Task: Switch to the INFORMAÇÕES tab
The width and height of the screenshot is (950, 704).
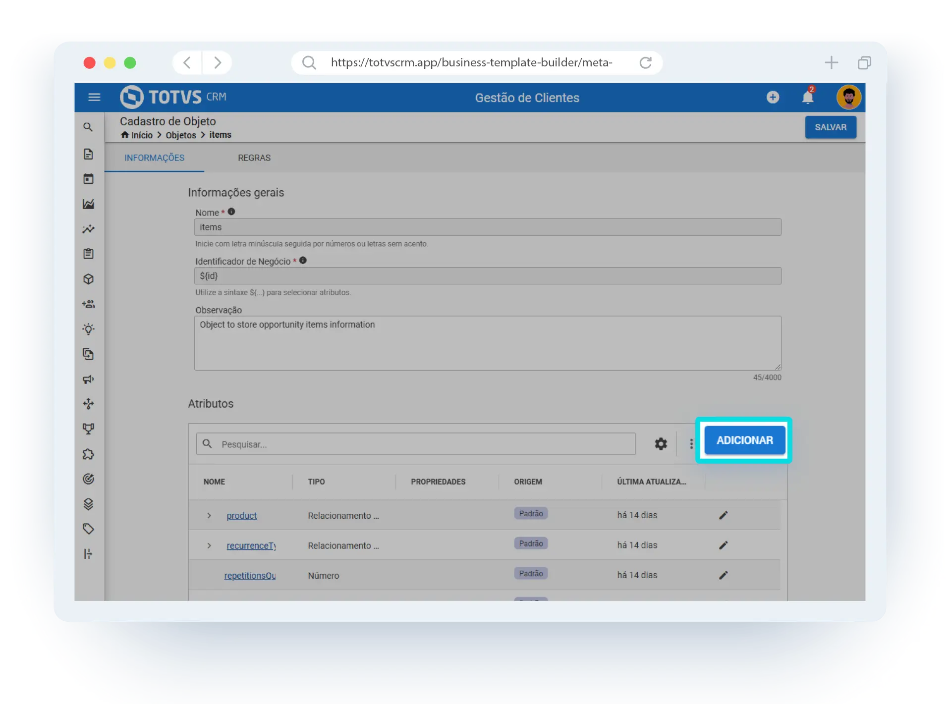Action: click(154, 158)
